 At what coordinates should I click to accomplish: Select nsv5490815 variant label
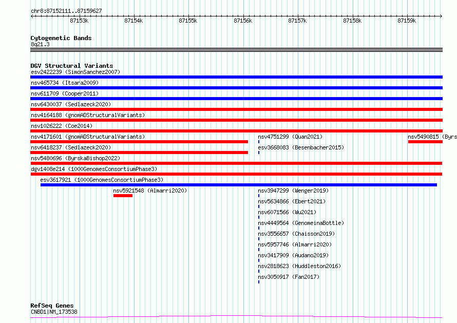pos(432,137)
